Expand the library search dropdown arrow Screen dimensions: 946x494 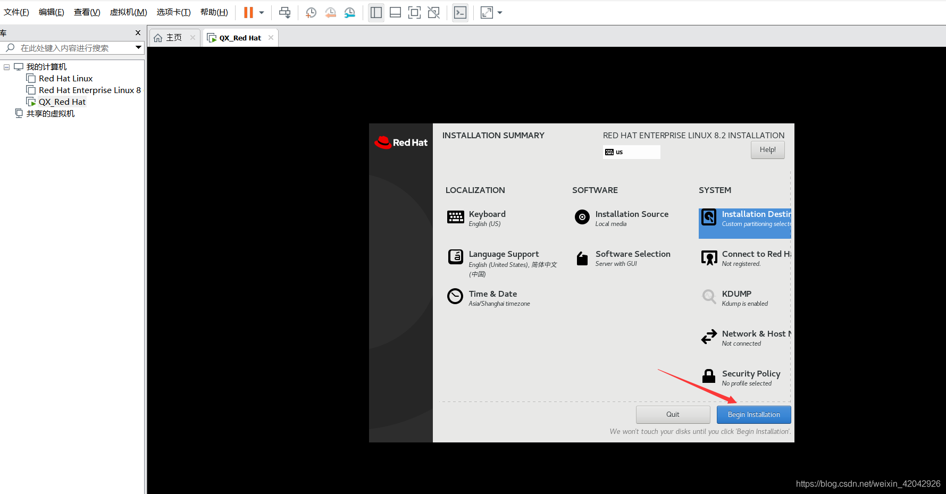[138, 48]
